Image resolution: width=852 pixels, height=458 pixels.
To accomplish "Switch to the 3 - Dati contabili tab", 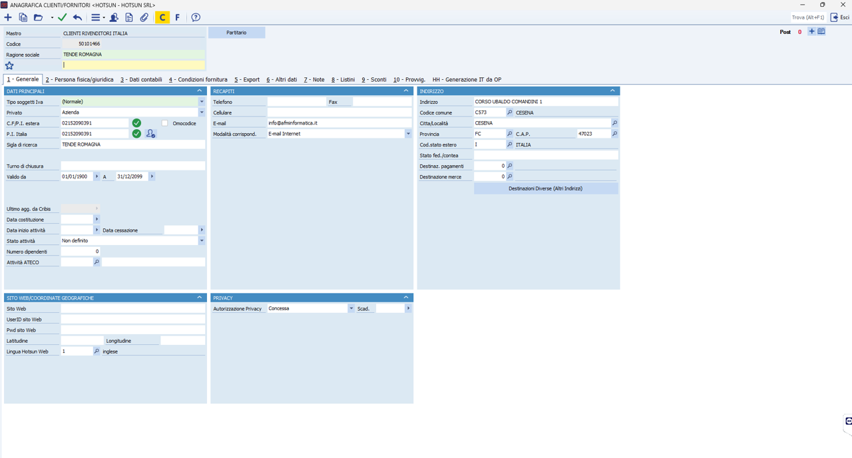I will click(x=141, y=79).
